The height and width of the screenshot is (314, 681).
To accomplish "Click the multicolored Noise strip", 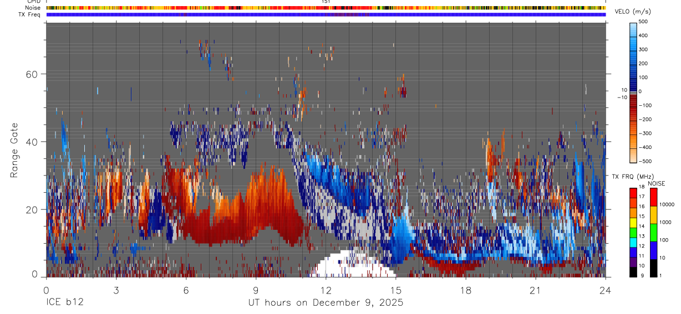I will click(x=326, y=8).
